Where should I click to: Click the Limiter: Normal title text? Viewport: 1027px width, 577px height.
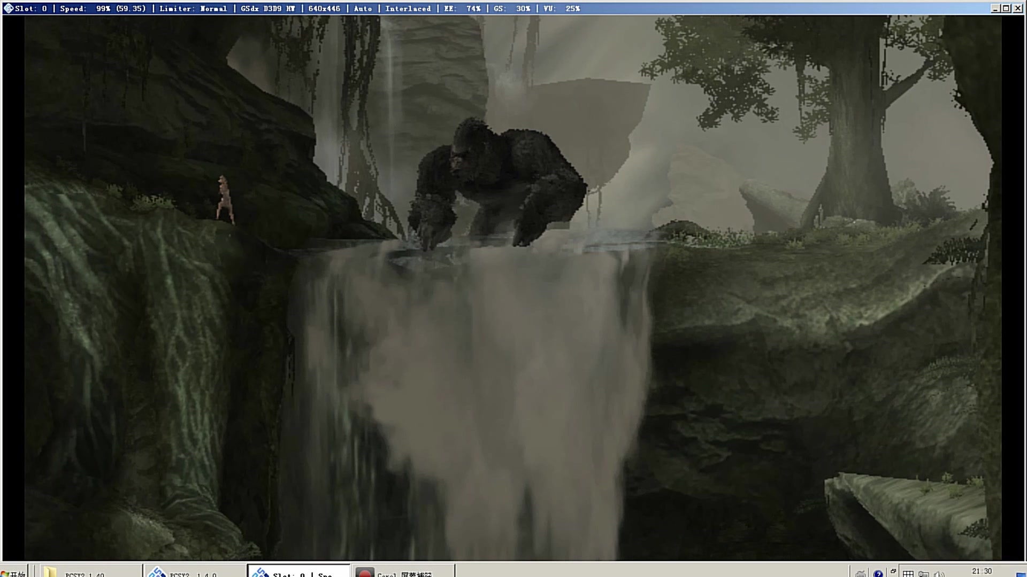click(193, 8)
